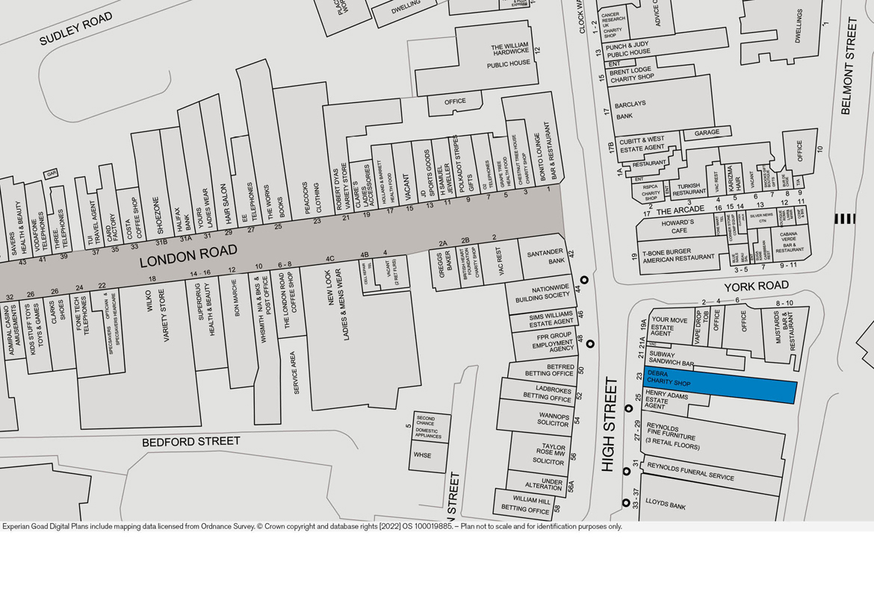Image resolution: width=874 pixels, height=597 pixels.
Task: Click the Experian Goad copyright notice text
Action: tap(312, 527)
